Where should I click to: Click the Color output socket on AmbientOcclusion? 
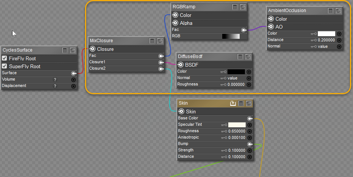point(271,19)
